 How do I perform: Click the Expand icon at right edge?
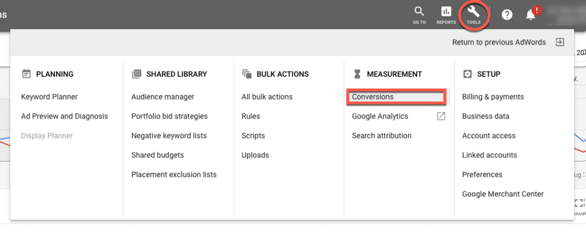(579, 203)
